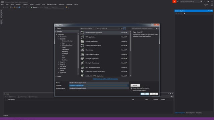The width and height of the screenshot is (214, 120).
Task: Select Python in the templates tree
Action: tap(62, 70)
